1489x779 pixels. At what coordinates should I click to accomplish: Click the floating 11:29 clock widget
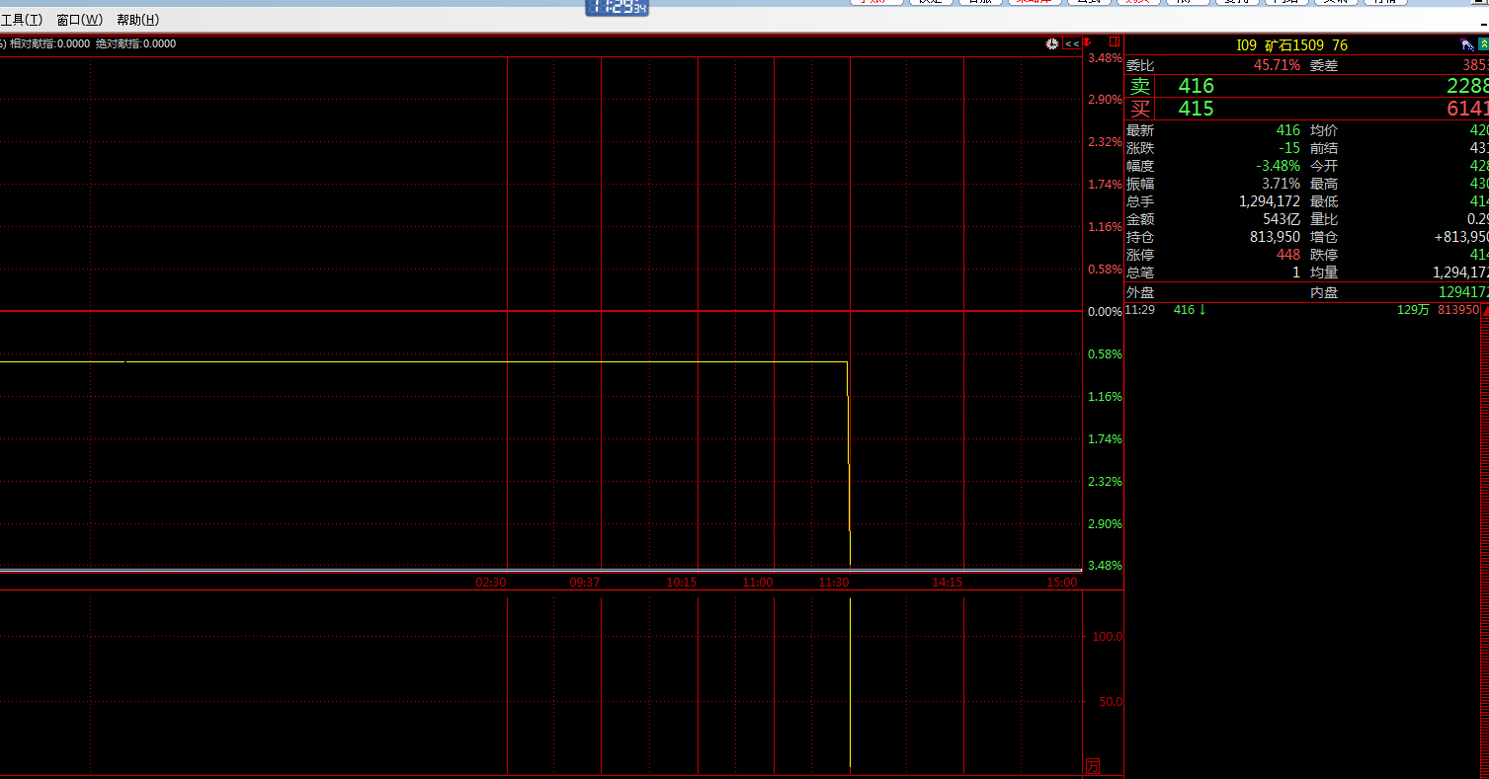pyautogui.click(x=618, y=7)
